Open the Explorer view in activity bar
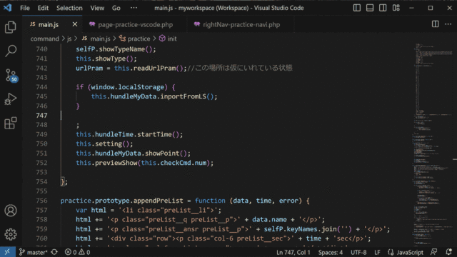The width and height of the screenshot is (457, 257). (11, 27)
